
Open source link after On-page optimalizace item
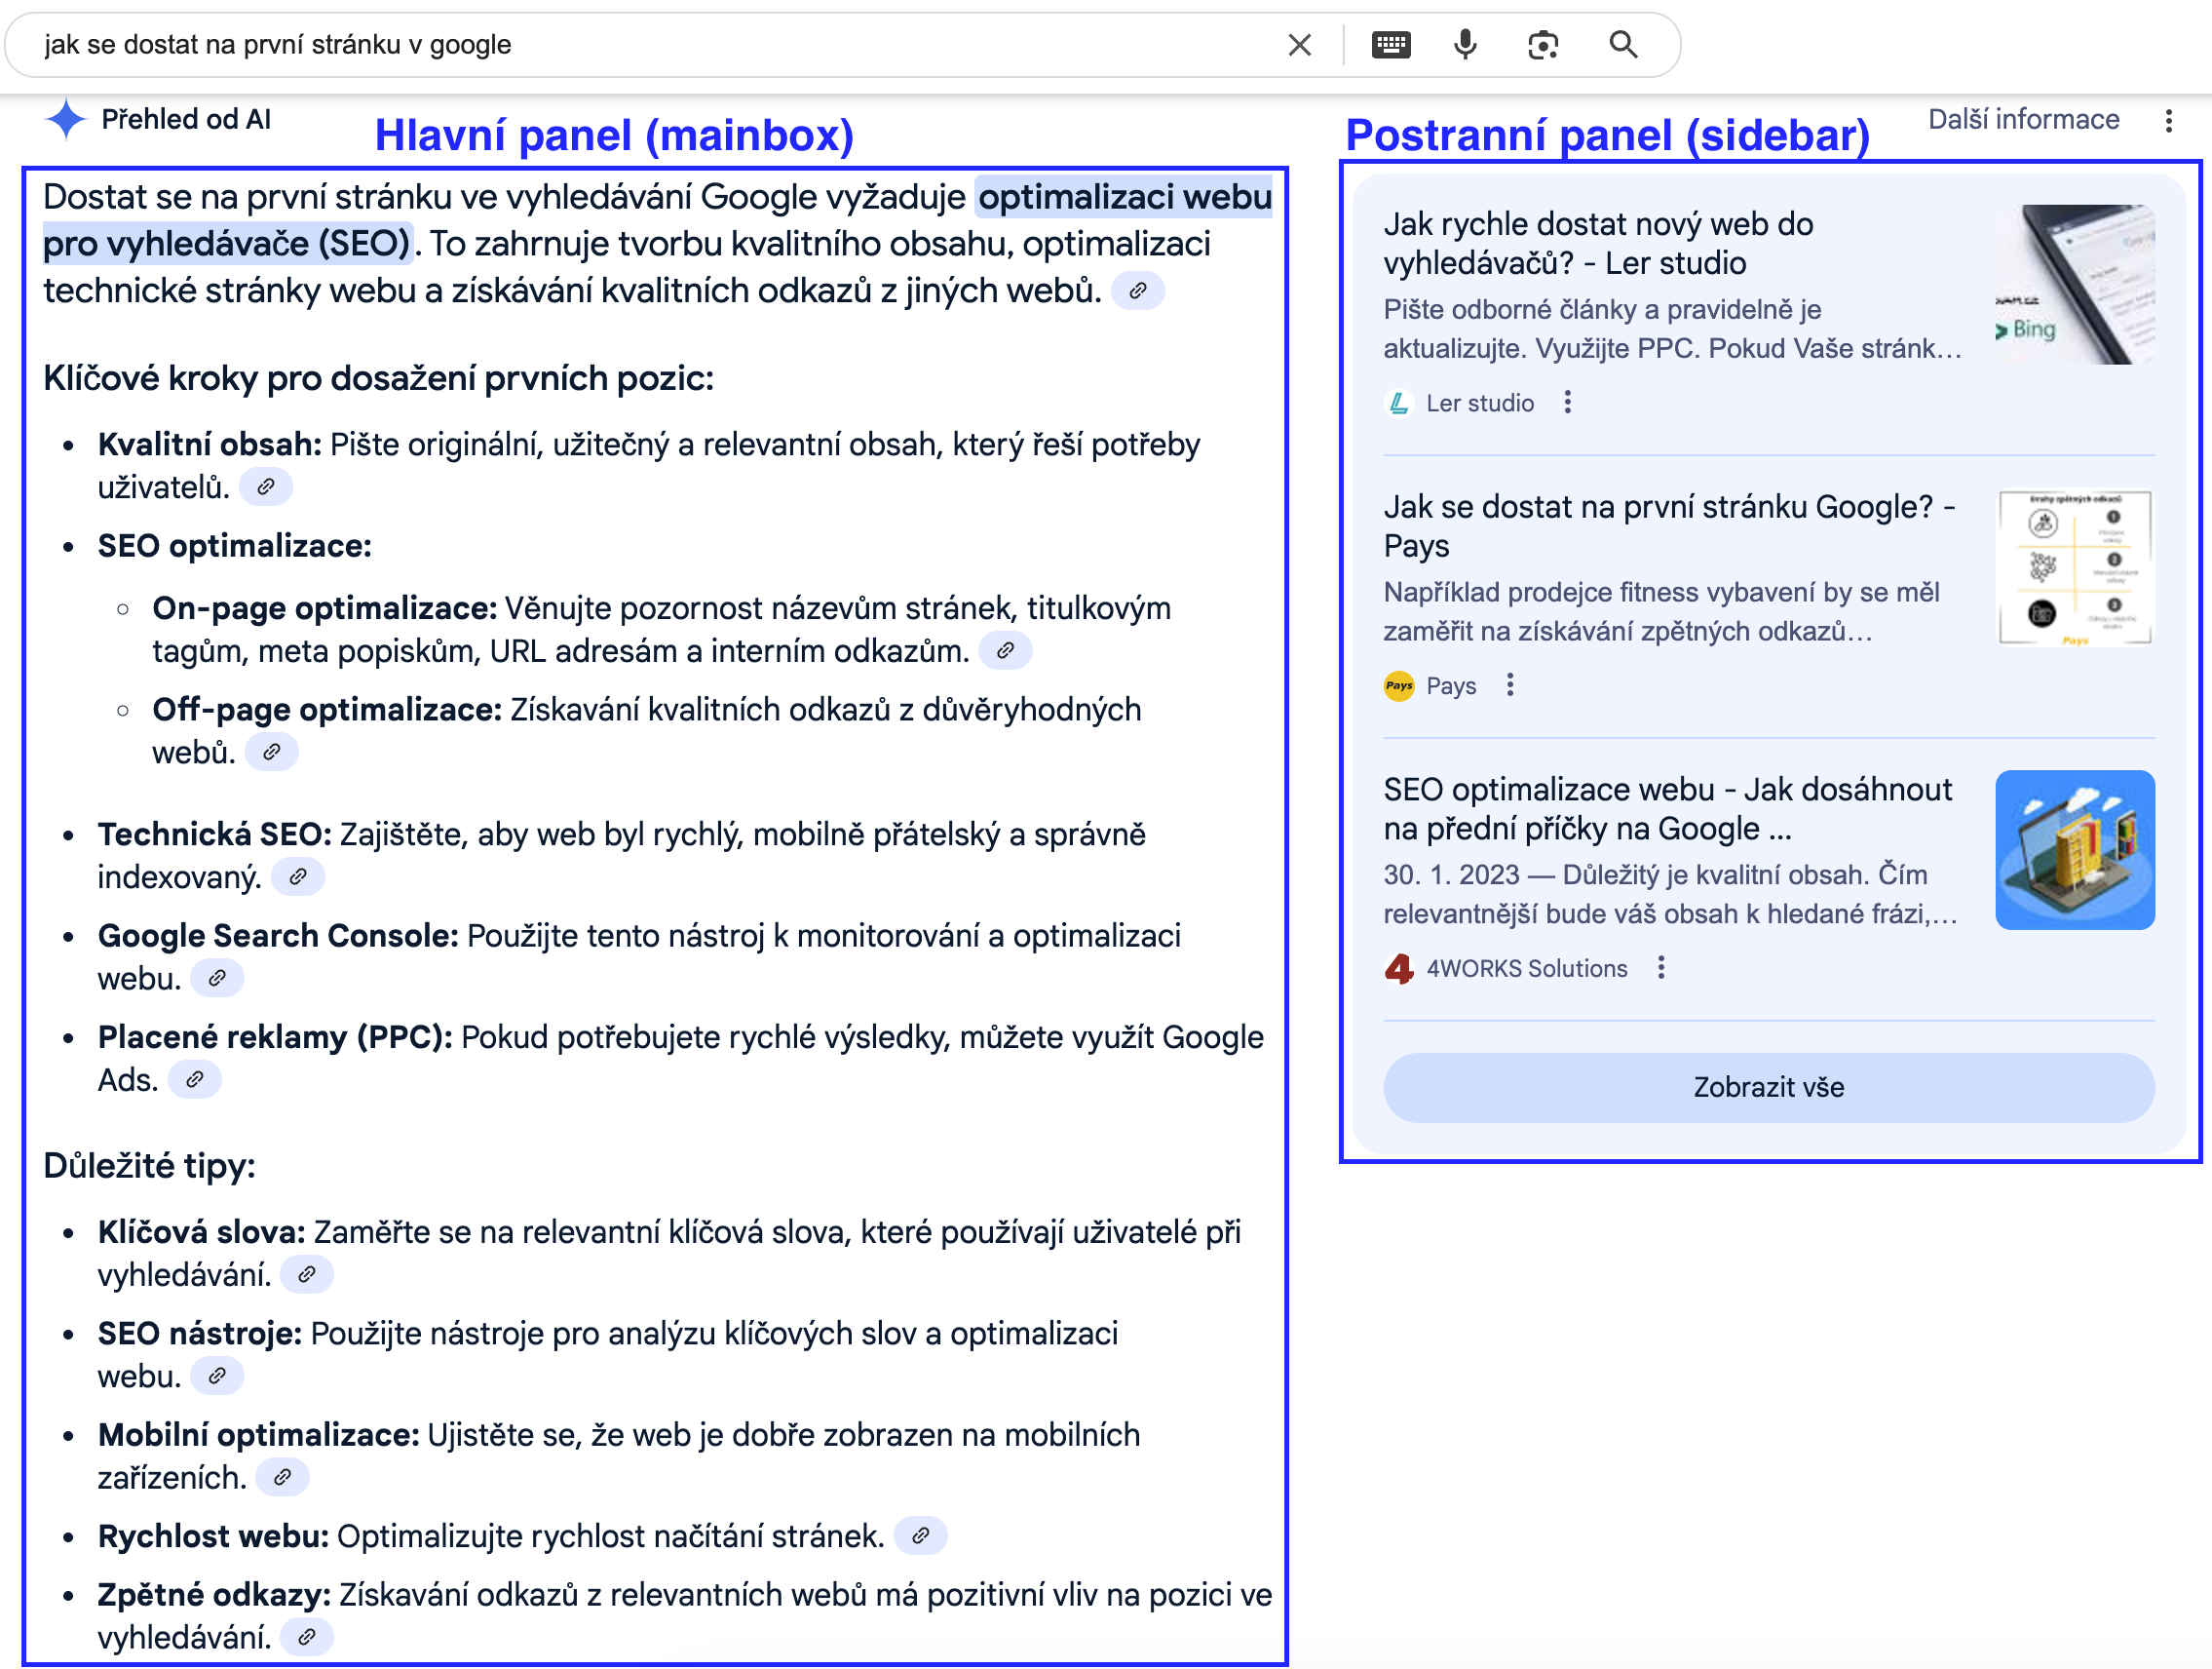[x=1005, y=650]
